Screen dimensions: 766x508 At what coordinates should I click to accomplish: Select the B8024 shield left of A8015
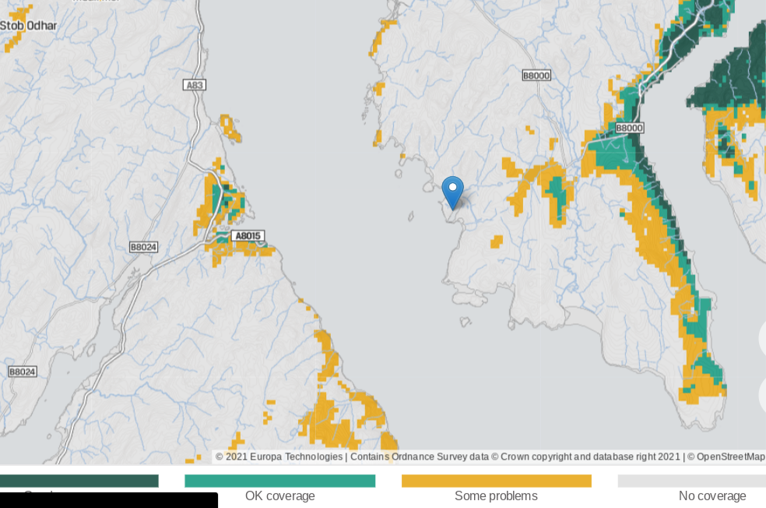click(x=143, y=247)
